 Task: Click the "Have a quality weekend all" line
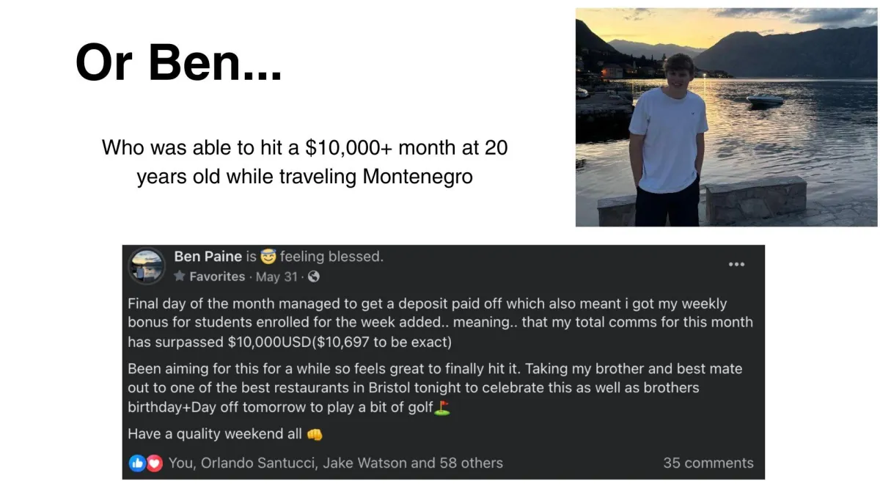[x=214, y=434]
